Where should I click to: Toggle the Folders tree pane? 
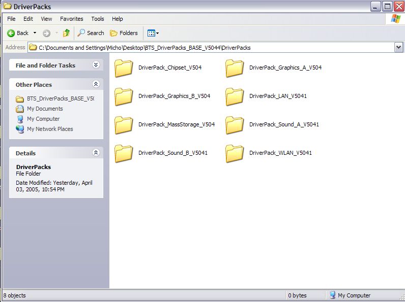coord(124,33)
